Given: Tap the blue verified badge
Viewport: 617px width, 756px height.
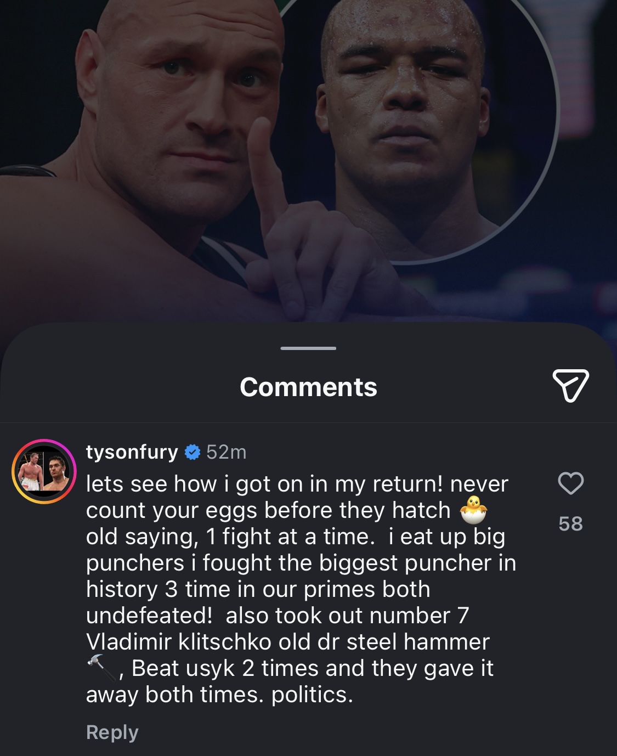Looking at the screenshot, I should click(193, 452).
